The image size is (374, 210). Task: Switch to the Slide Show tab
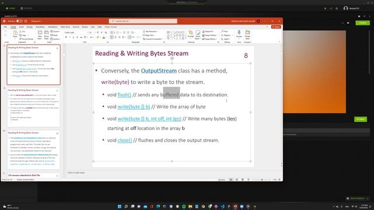coord(65,27)
